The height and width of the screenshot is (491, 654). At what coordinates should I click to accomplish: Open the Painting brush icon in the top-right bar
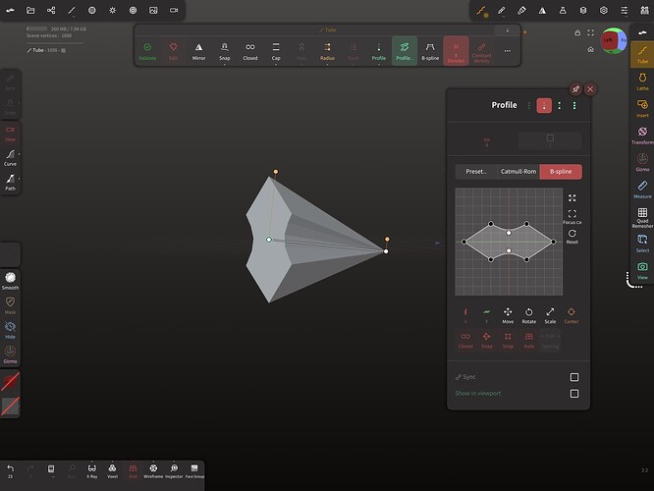coord(521,11)
